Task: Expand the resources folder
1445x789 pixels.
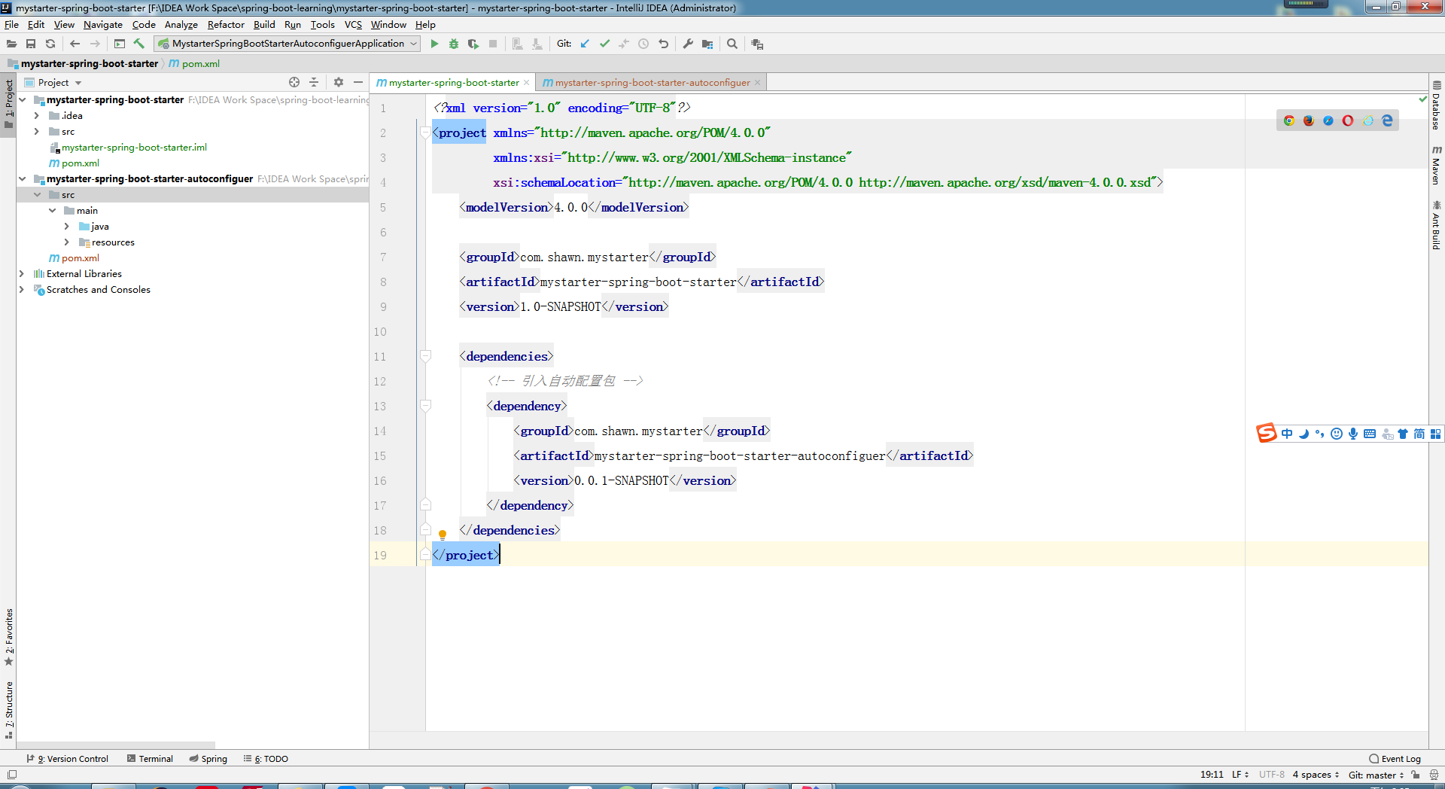Action: (x=67, y=242)
